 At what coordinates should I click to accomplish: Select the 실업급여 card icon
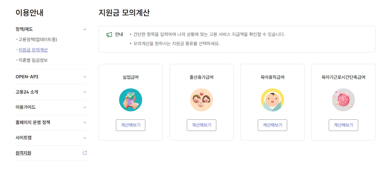pos(130,100)
